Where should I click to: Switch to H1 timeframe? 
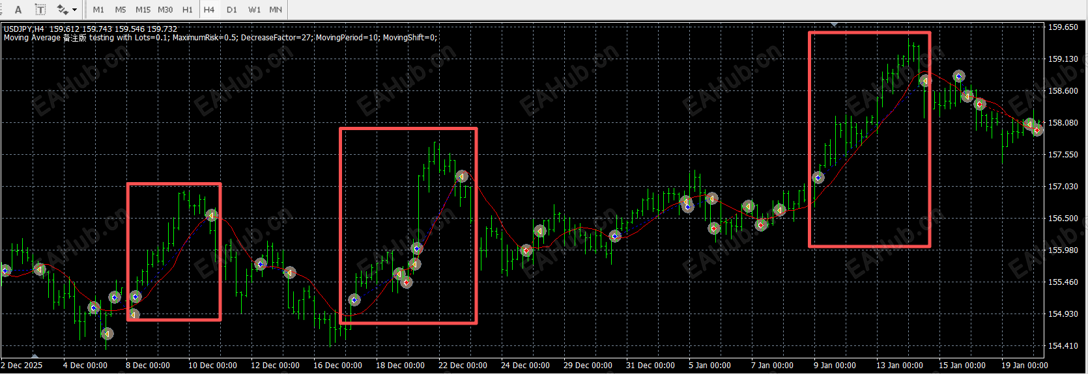[188, 10]
